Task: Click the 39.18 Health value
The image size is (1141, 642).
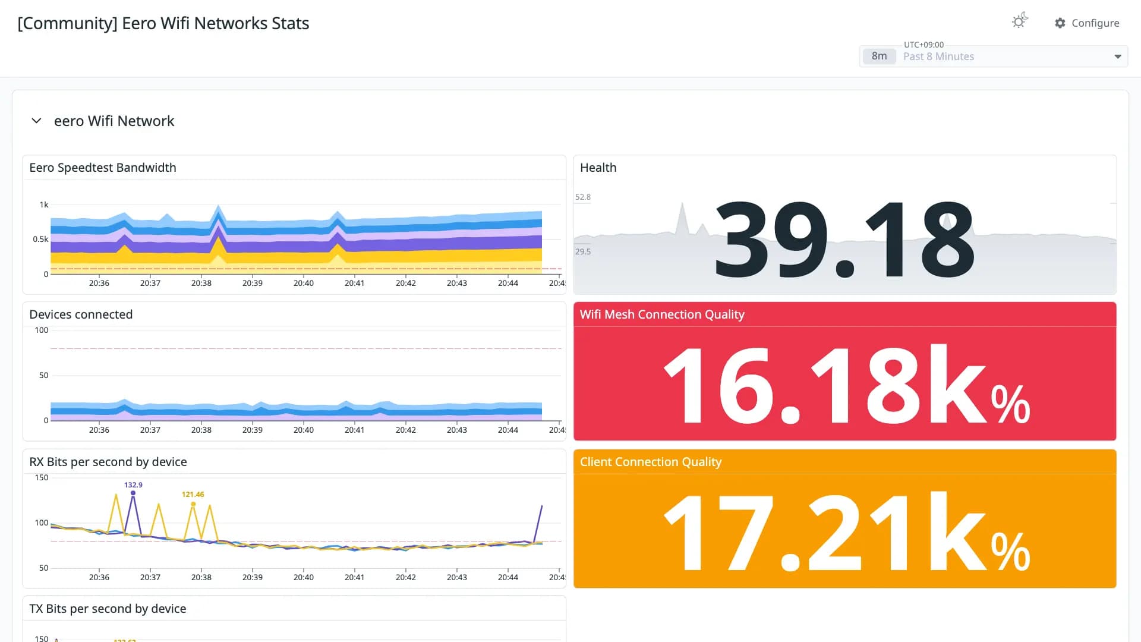Action: point(844,239)
